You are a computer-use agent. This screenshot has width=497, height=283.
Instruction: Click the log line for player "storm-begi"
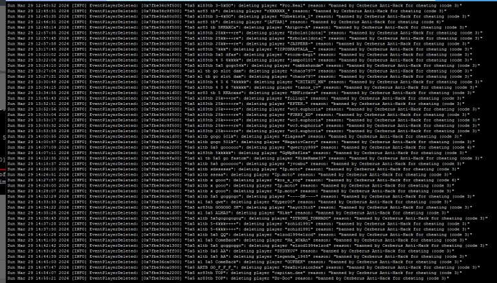click(239, 54)
